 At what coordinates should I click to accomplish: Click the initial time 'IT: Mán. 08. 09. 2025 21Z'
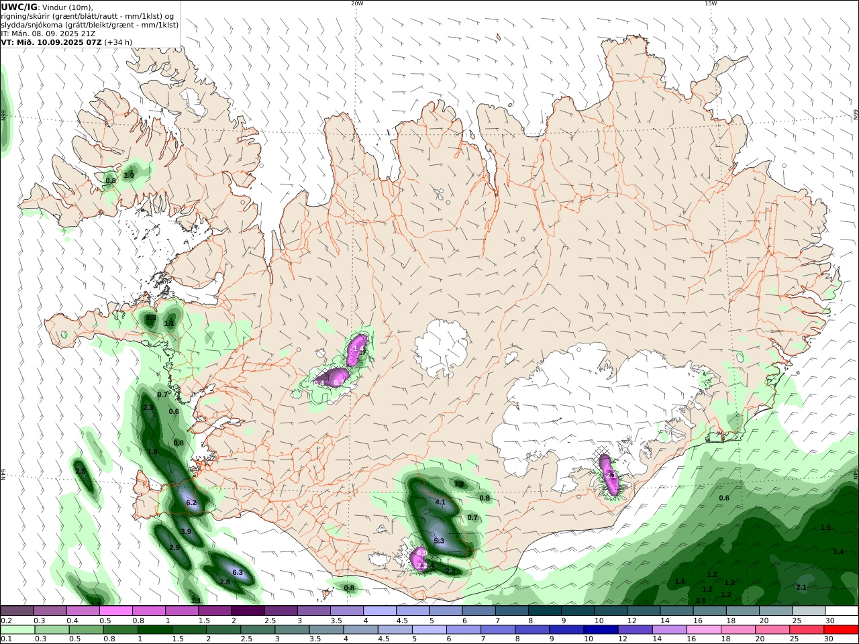pyautogui.click(x=48, y=34)
